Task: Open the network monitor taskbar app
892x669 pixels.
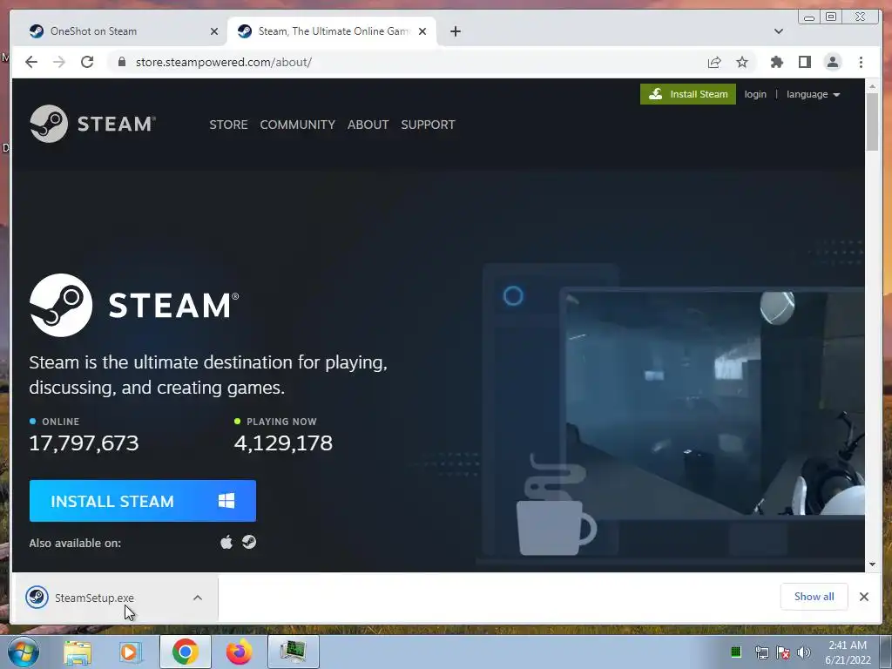Action: [293, 652]
